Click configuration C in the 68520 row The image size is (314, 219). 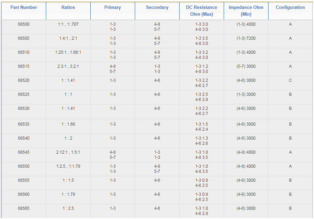290,81
